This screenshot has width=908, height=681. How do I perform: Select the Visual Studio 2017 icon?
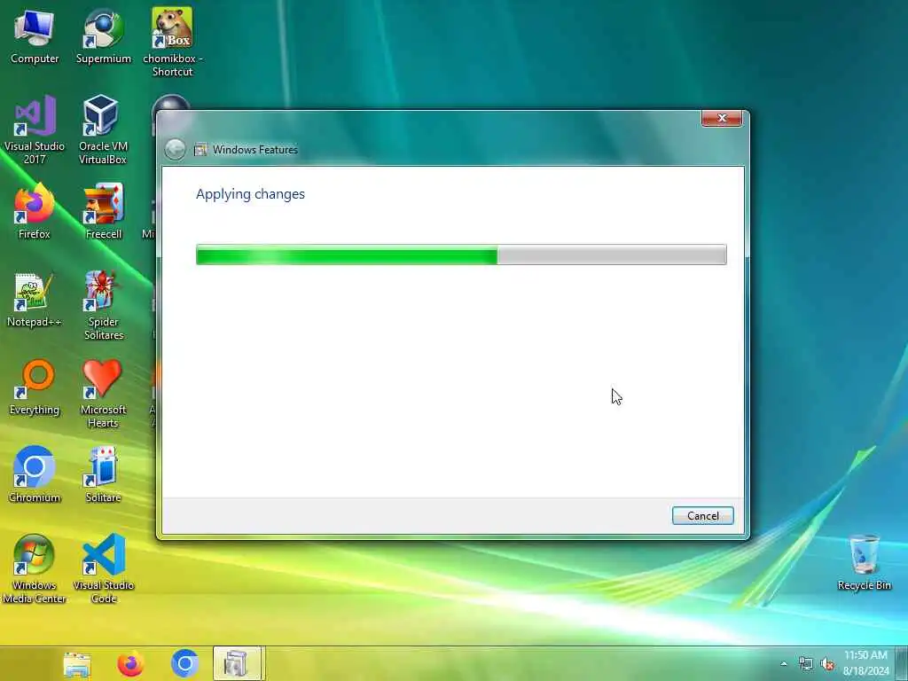coord(35,129)
